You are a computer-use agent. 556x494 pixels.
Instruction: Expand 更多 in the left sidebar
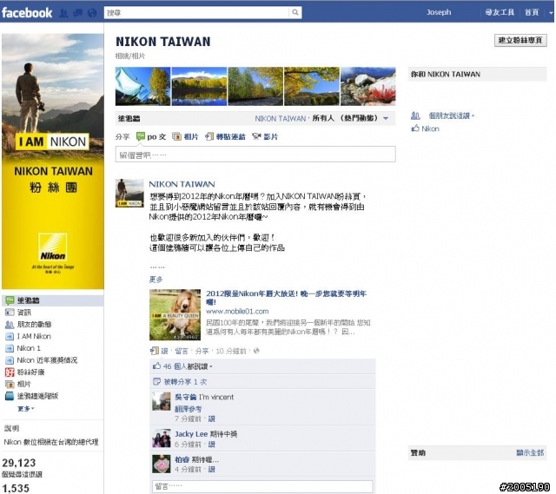[x=25, y=409]
